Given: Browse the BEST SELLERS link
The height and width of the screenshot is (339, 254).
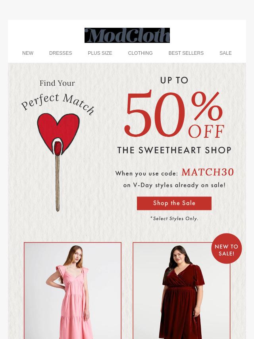Looking at the screenshot, I should pyautogui.click(x=186, y=53).
